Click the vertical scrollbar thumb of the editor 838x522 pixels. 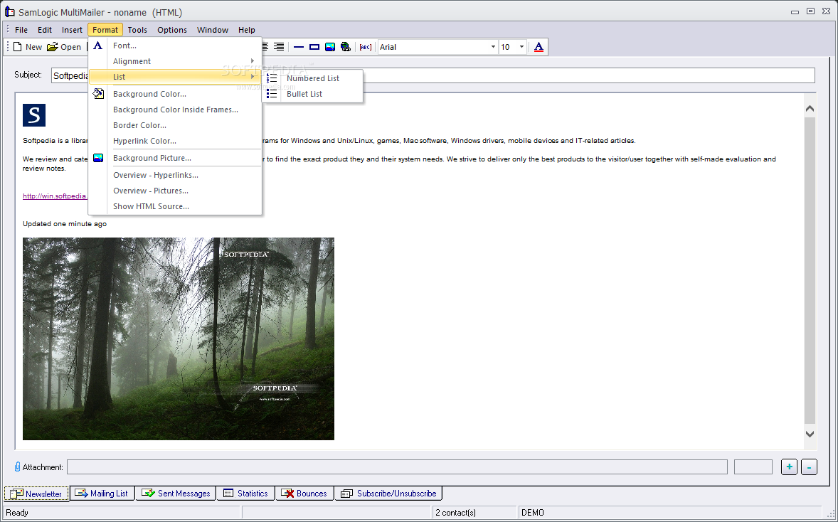coord(810,270)
